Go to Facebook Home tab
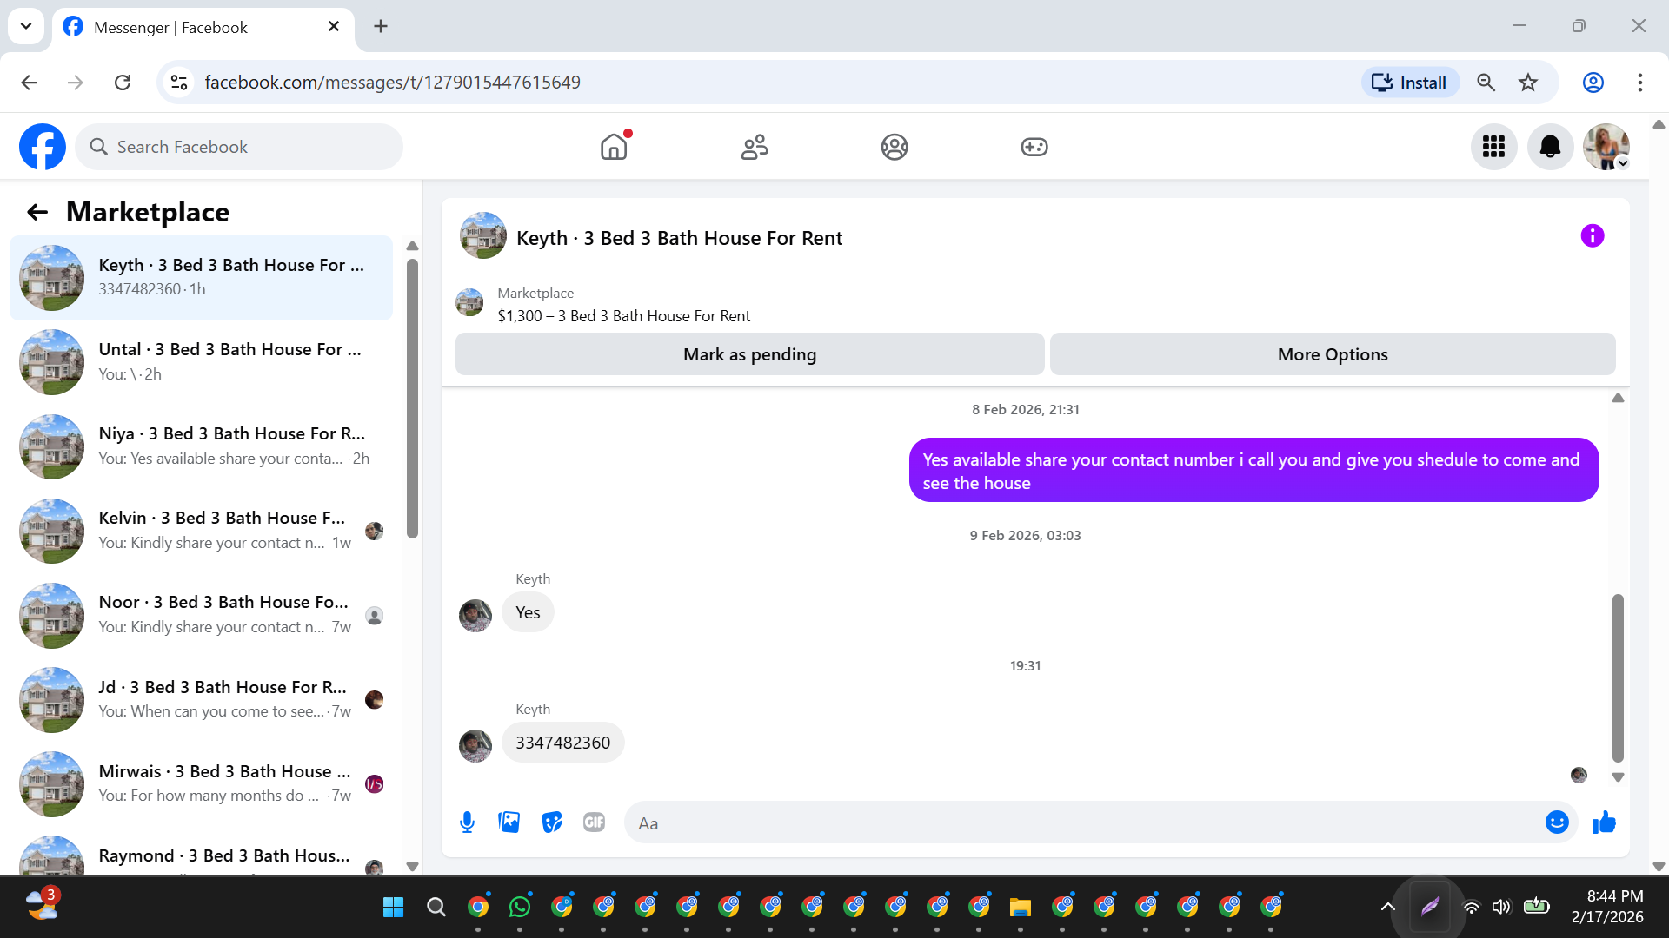 (614, 147)
